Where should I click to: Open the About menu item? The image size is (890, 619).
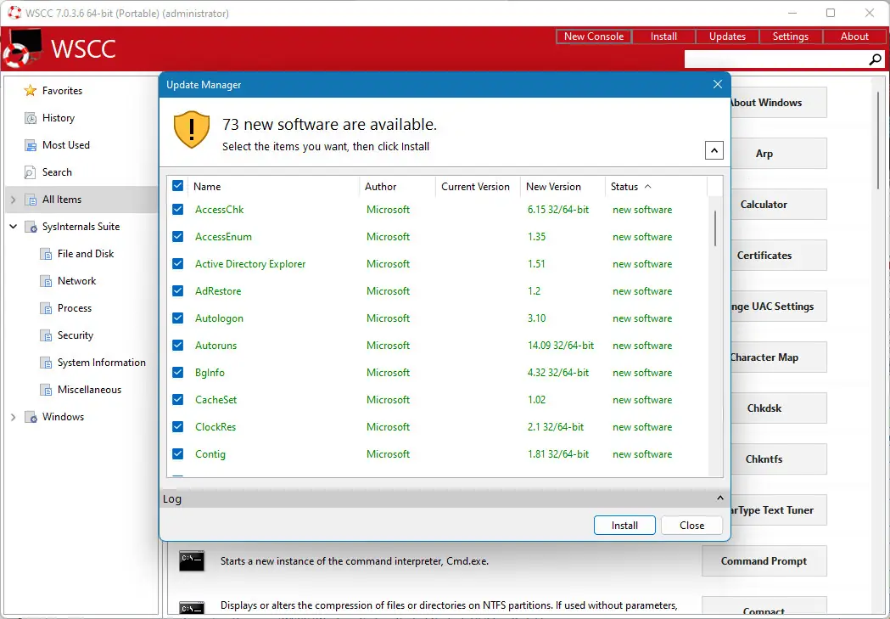[x=854, y=37]
